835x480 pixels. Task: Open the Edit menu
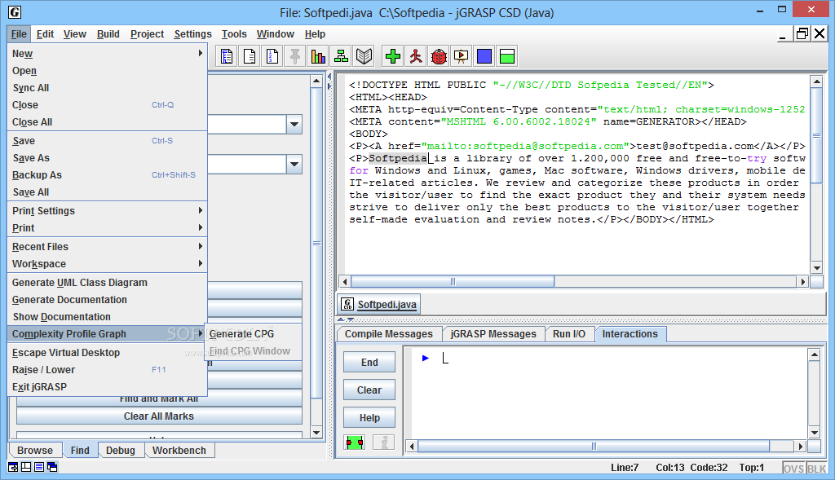click(46, 34)
